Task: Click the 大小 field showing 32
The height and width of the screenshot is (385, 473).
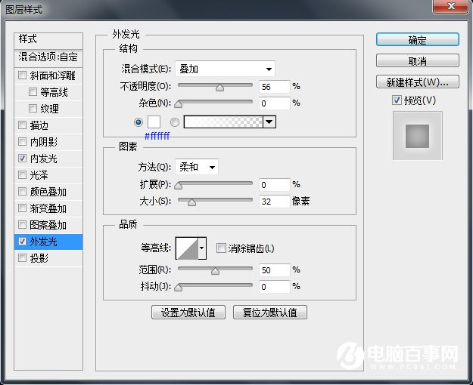Action: [275, 202]
